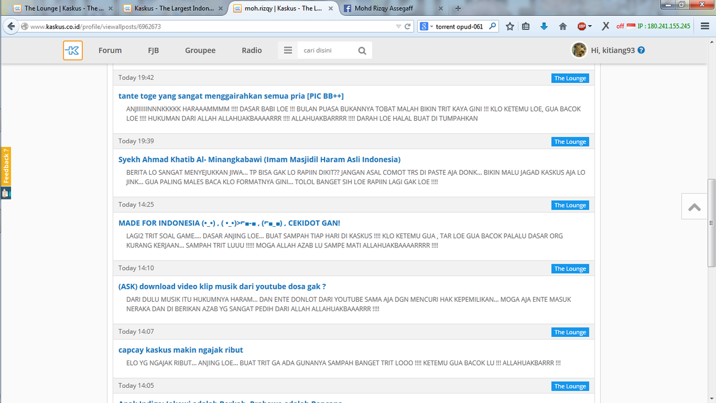Click The Lounge tag on Today 14:25 post
Screen dimensions: 716x403
click(570, 205)
